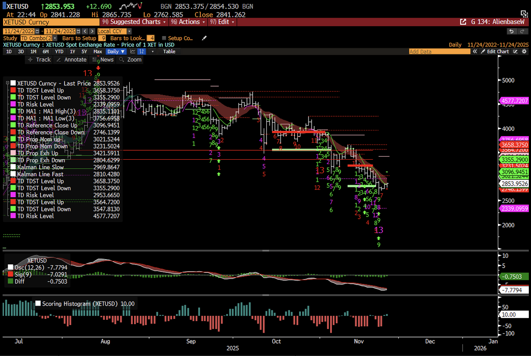Select 1Y time range tab
531x356 pixels.
click(x=73, y=51)
